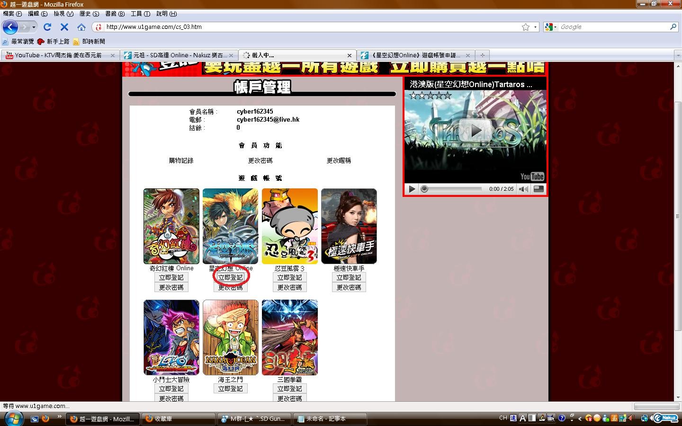Screen dimensions: 682x426
Task: Click the search magnifier icon
Action: tap(673, 27)
